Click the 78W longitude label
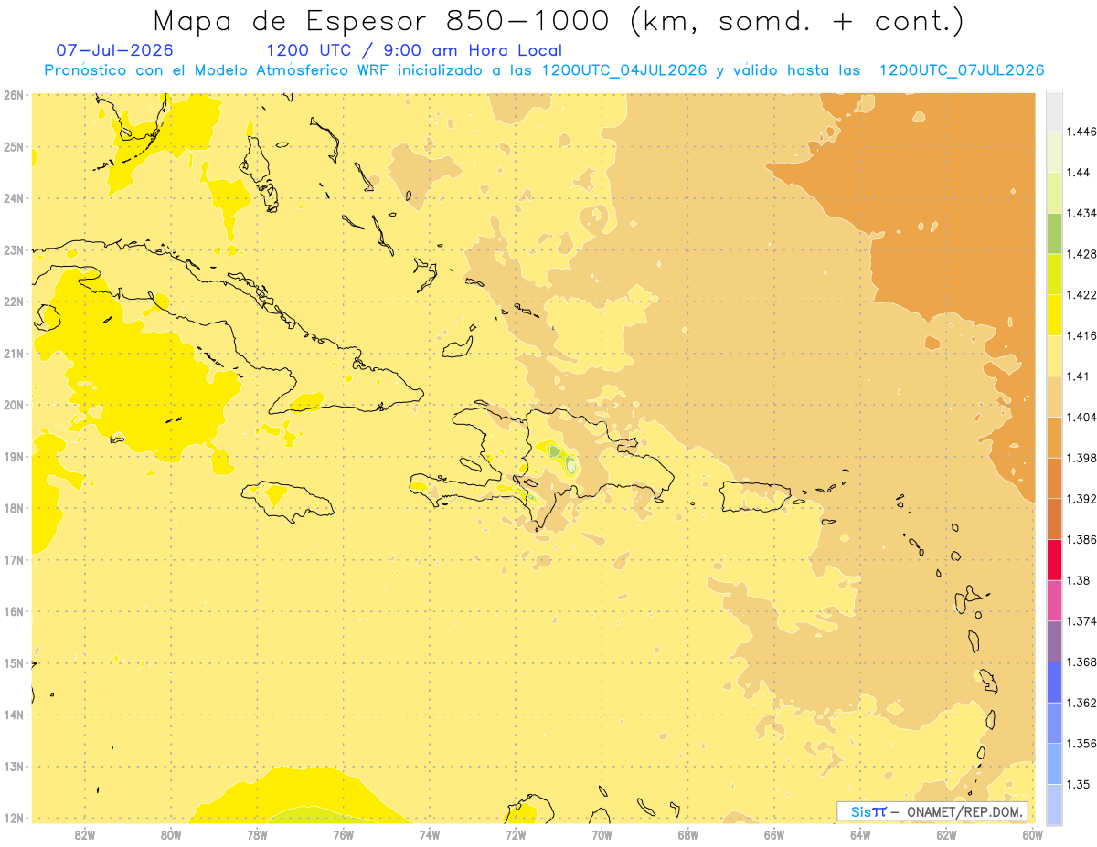Image resolution: width=1097 pixels, height=847 pixels. [257, 834]
